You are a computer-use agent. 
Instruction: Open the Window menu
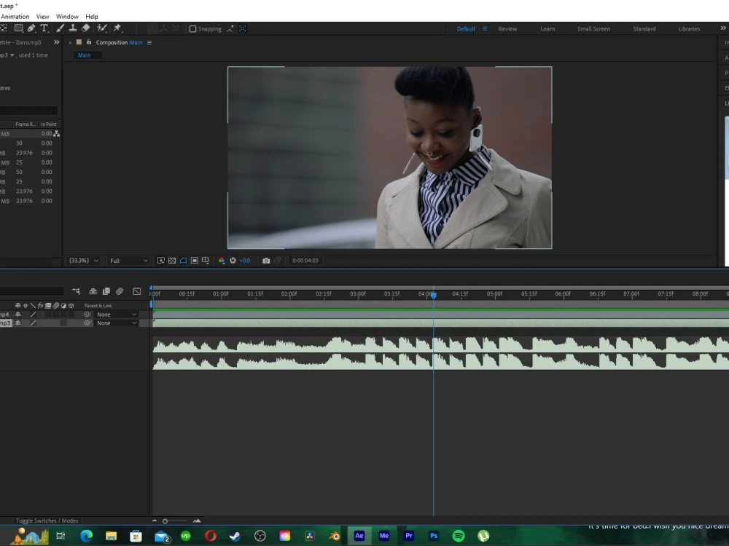pos(67,16)
